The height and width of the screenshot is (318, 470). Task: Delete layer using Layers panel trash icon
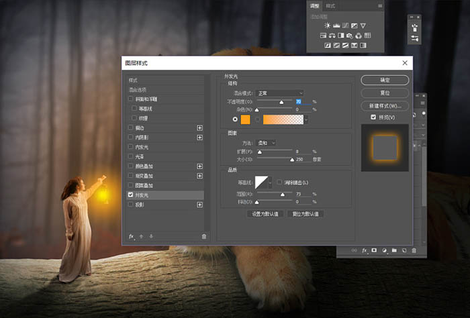coord(414,250)
